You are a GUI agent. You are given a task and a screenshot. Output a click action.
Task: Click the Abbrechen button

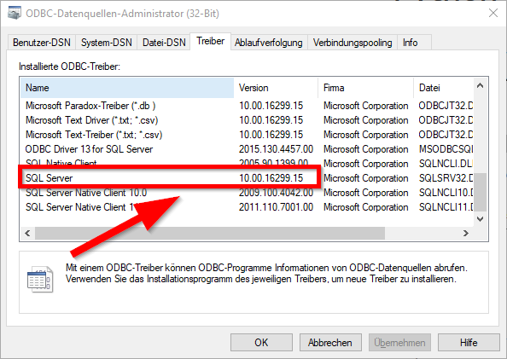tap(330, 343)
